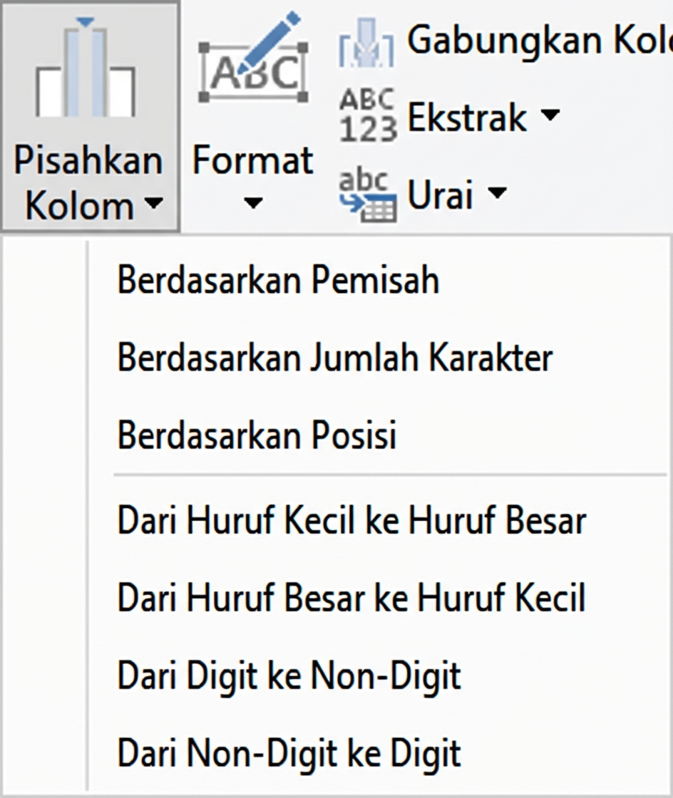Click Dari Non-Digit ke Digit entry
This screenshot has height=798, width=673.
coord(289,752)
